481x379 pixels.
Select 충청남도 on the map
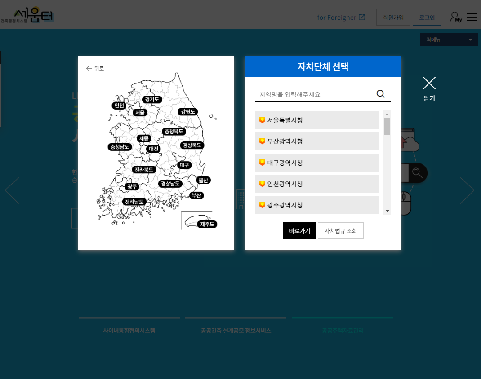pyautogui.click(x=120, y=147)
